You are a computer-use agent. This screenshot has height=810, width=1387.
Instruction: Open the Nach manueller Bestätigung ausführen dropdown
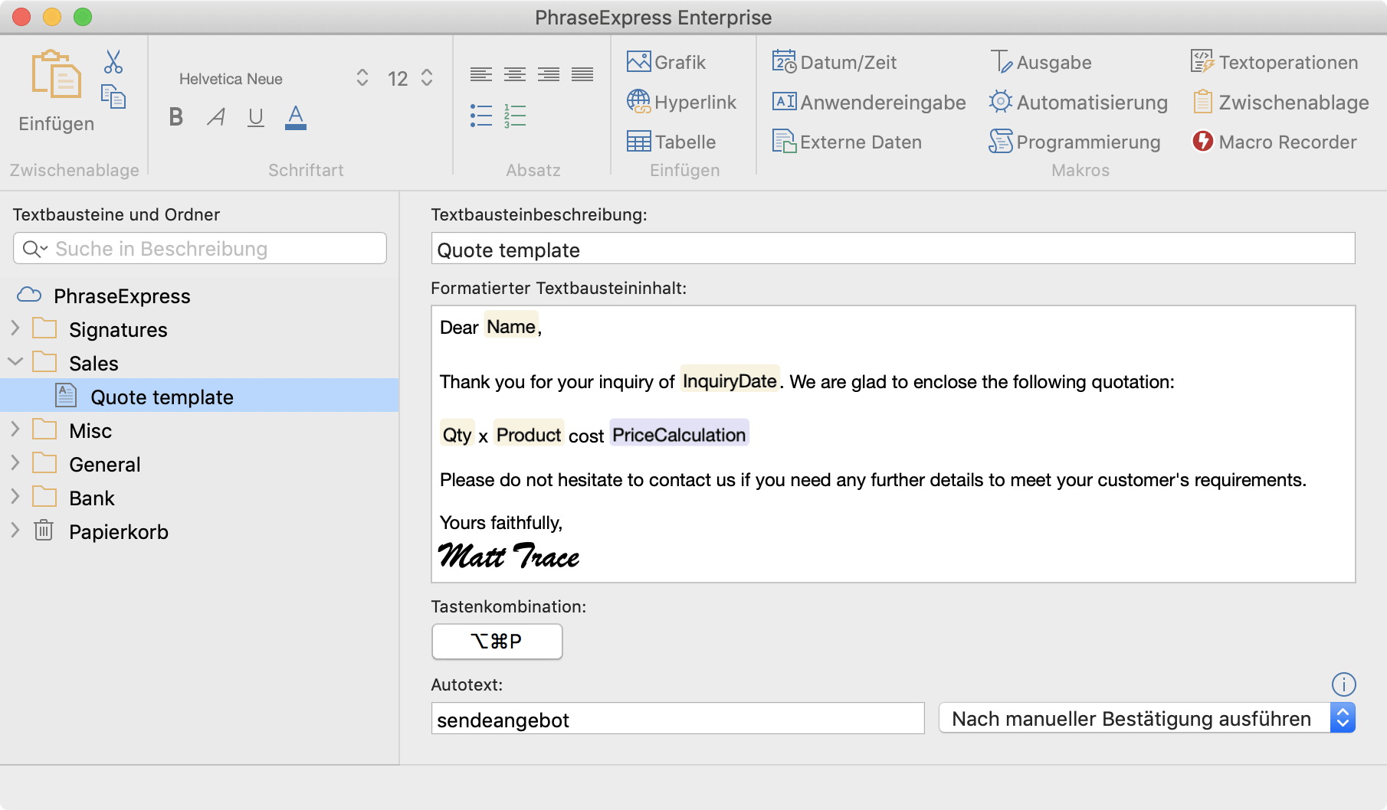(1146, 718)
